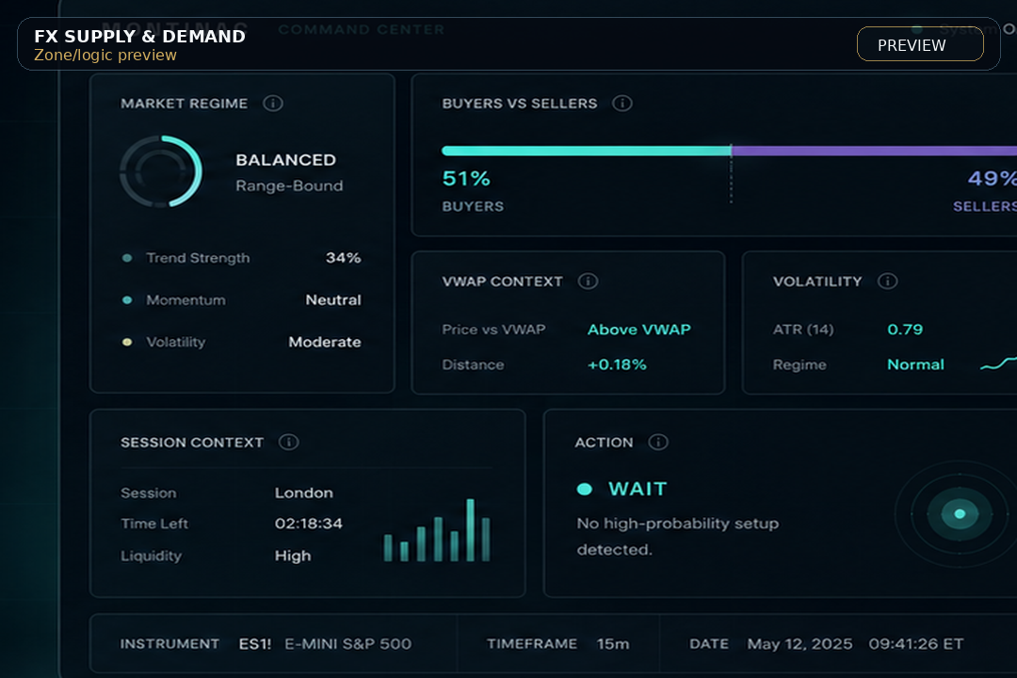Click the Momentum bullet dot
Image resolution: width=1017 pixels, height=678 pixels.
(127, 299)
